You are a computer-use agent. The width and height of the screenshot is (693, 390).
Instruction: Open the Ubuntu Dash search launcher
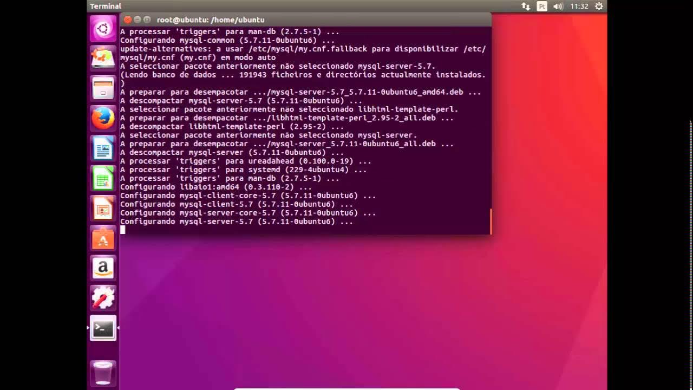coord(103,28)
